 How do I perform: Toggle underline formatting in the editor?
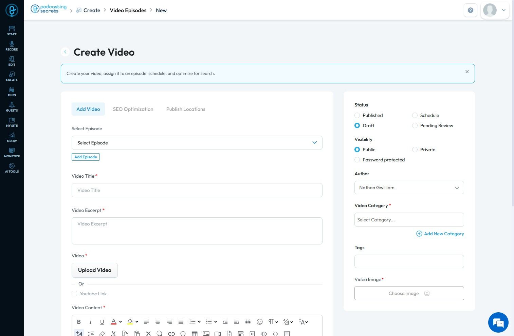(x=102, y=322)
